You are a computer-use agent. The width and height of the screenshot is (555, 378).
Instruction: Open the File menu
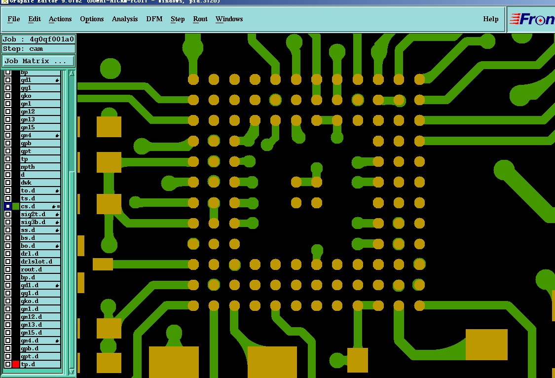point(14,19)
